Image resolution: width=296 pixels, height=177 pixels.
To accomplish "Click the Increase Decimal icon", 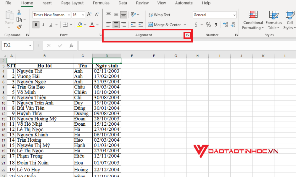I will click(225, 25).
